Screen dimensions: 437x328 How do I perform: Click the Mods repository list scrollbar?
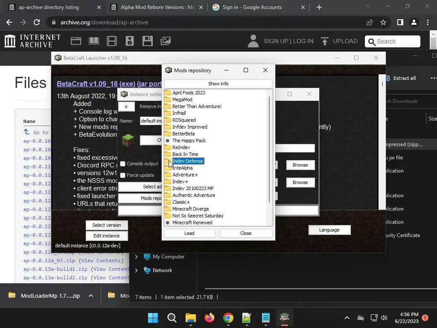(269, 149)
